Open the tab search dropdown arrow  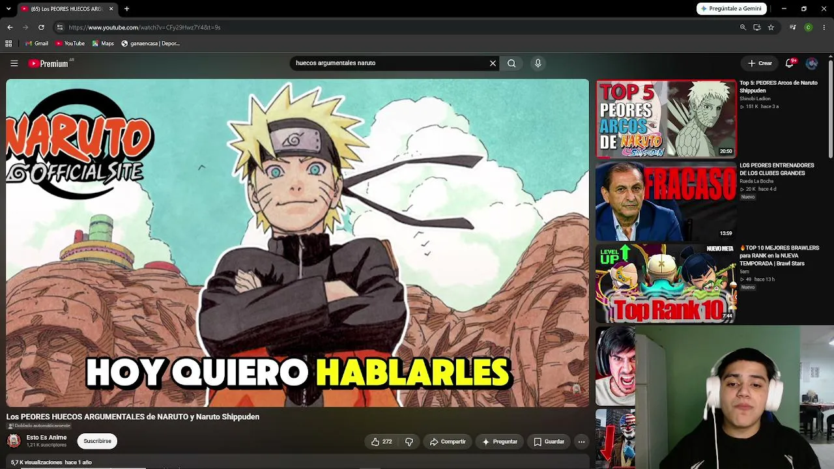pos(8,8)
